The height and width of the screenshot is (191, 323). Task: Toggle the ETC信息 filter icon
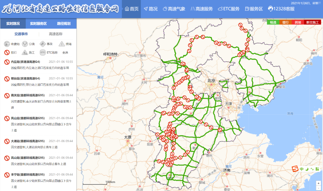[x=43, y=52]
